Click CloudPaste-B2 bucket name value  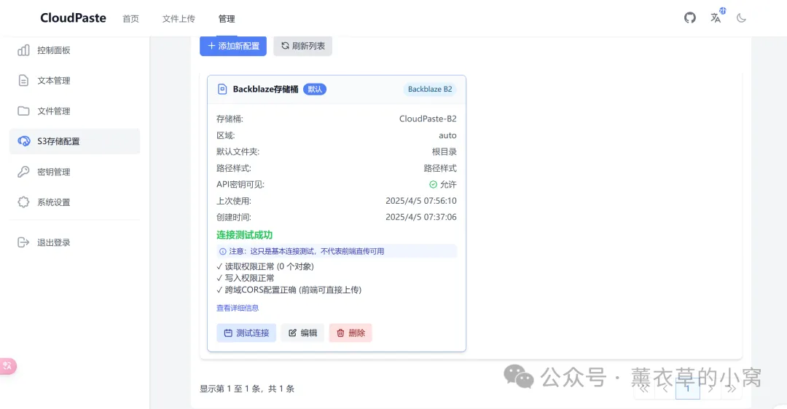click(428, 119)
